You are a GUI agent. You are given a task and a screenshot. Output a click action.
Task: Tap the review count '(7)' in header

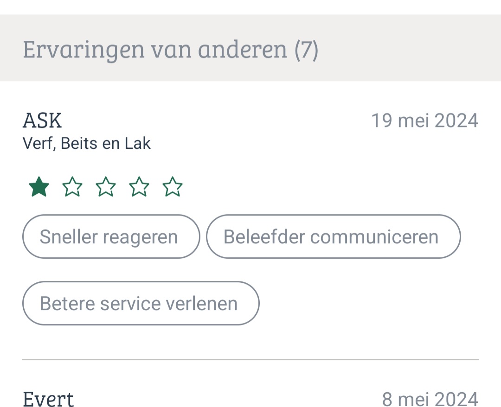coord(306,49)
